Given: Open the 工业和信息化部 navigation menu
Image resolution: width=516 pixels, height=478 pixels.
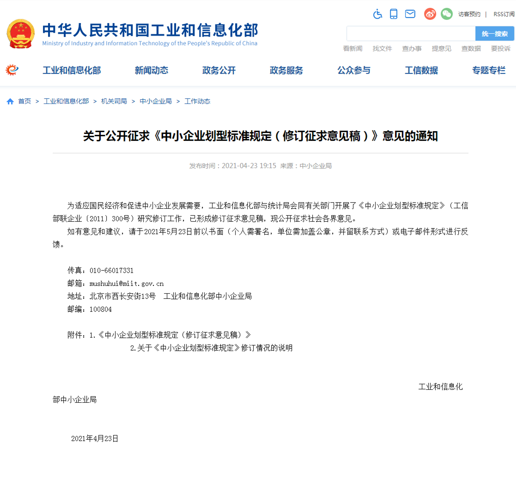Looking at the screenshot, I should point(72,70).
